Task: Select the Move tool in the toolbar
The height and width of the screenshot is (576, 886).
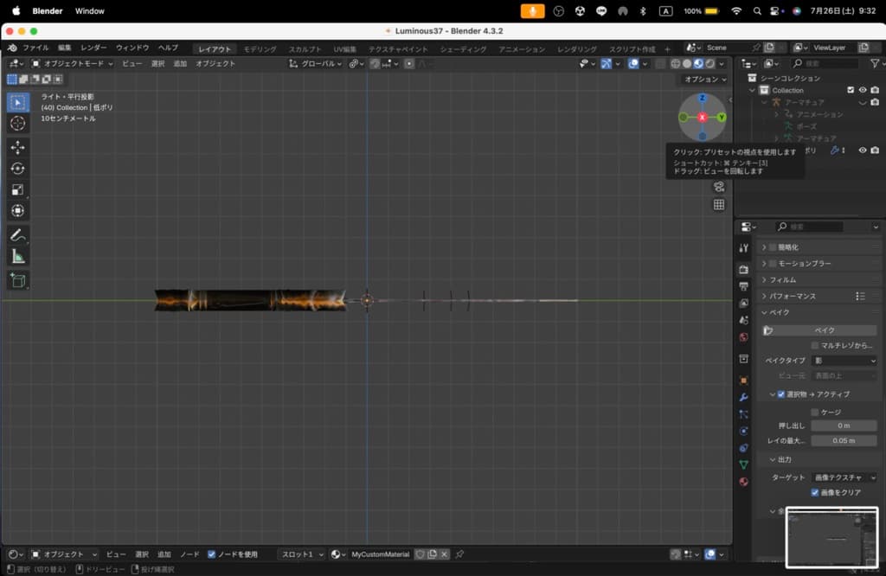Action: [x=18, y=148]
